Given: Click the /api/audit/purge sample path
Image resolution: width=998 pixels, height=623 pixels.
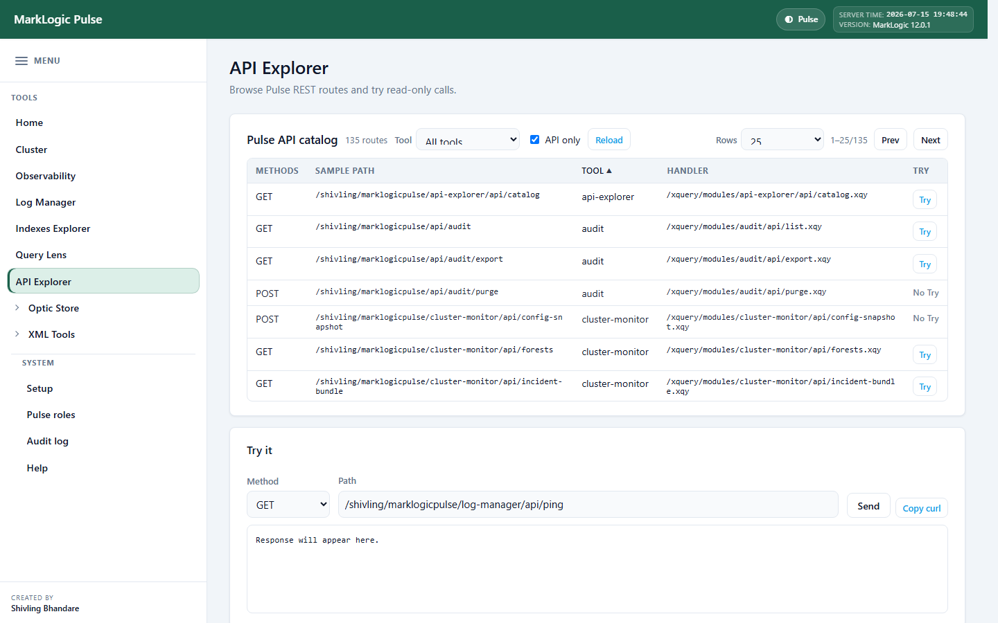Looking at the screenshot, I should tap(407, 291).
